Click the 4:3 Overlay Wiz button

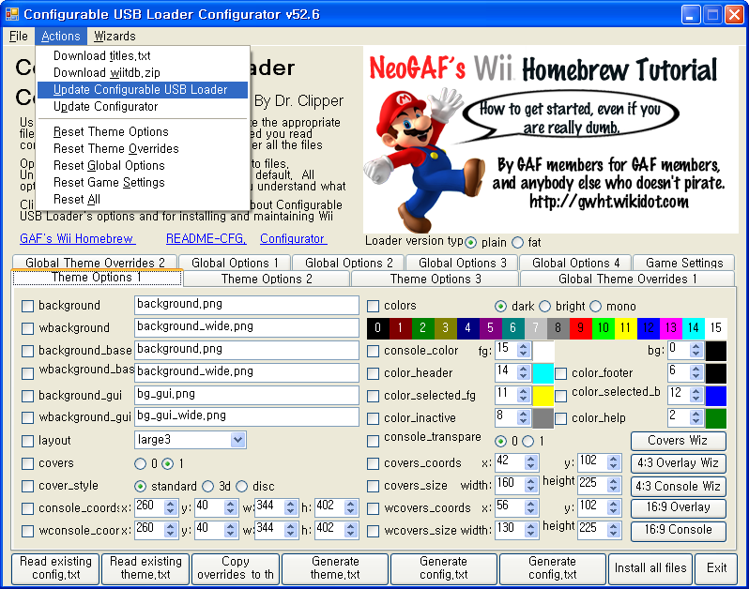pyautogui.click(x=679, y=463)
